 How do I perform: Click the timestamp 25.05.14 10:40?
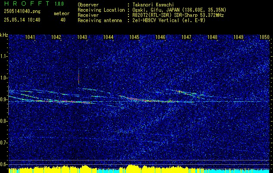22,20
